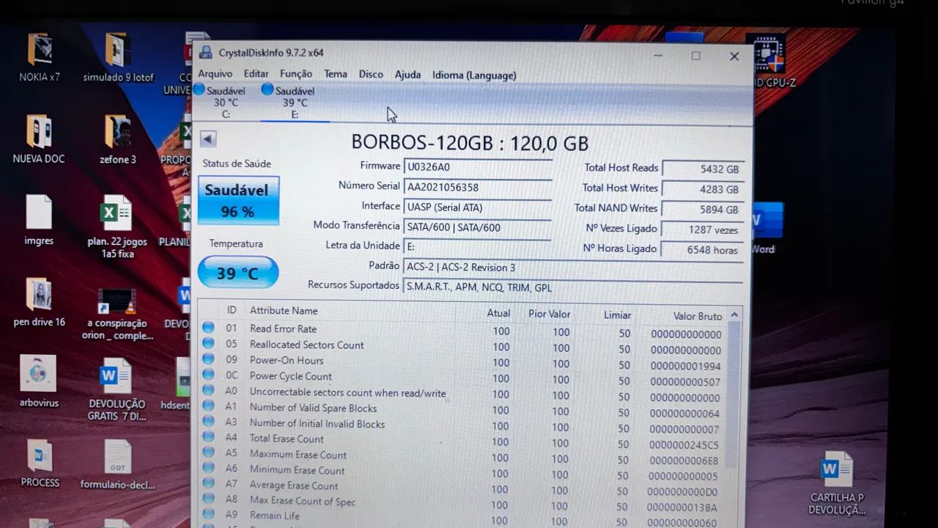Click the Total Host Reads value 5432 GB
938x528 pixels.
tap(703, 169)
